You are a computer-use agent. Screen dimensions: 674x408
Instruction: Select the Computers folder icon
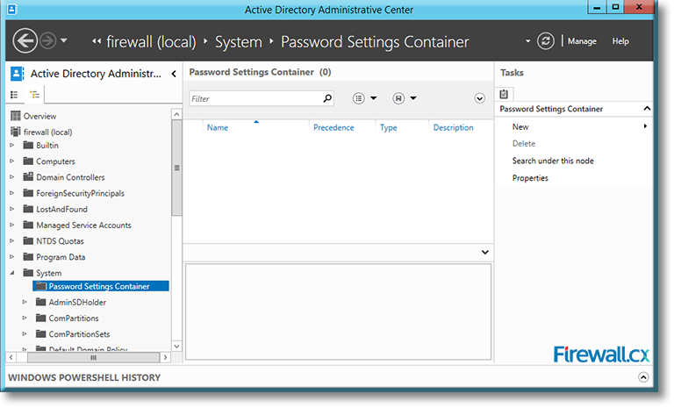[28, 161]
